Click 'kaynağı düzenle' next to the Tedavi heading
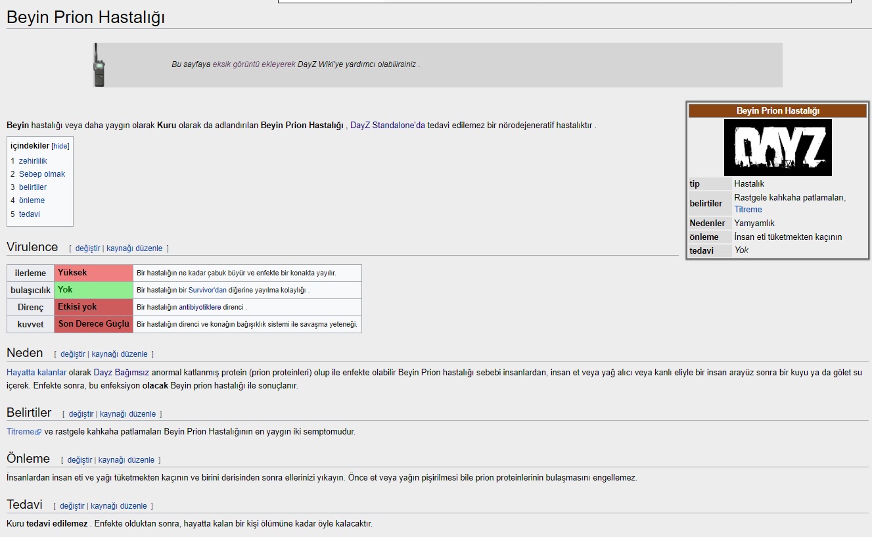 tap(119, 506)
